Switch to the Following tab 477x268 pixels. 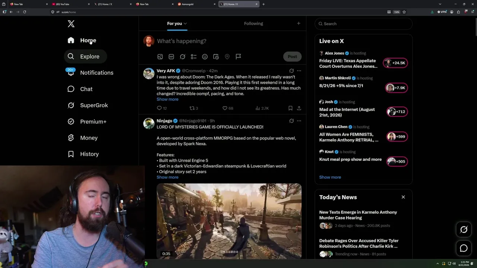tap(253, 23)
